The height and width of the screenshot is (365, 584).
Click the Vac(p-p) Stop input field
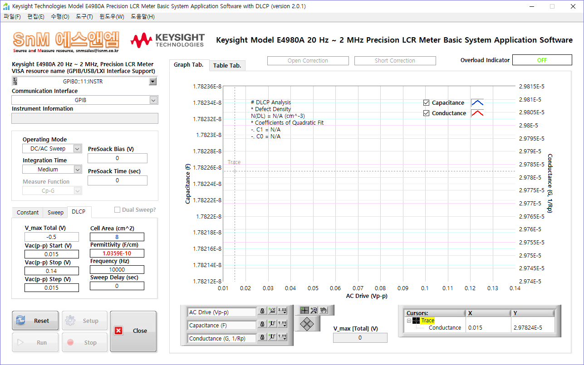coord(52,271)
